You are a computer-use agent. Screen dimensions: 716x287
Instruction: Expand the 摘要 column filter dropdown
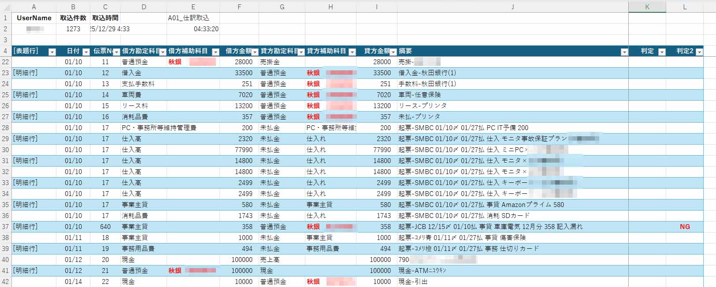[624, 52]
